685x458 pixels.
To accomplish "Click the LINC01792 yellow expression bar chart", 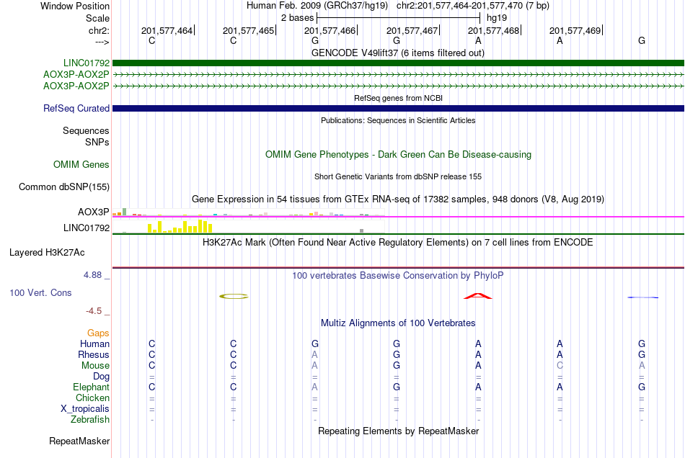I will pyautogui.click(x=248, y=226).
